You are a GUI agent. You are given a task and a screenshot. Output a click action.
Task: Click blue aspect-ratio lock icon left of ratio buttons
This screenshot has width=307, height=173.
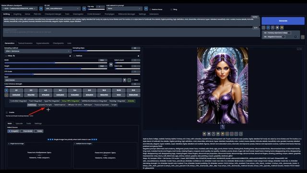[6, 90]
